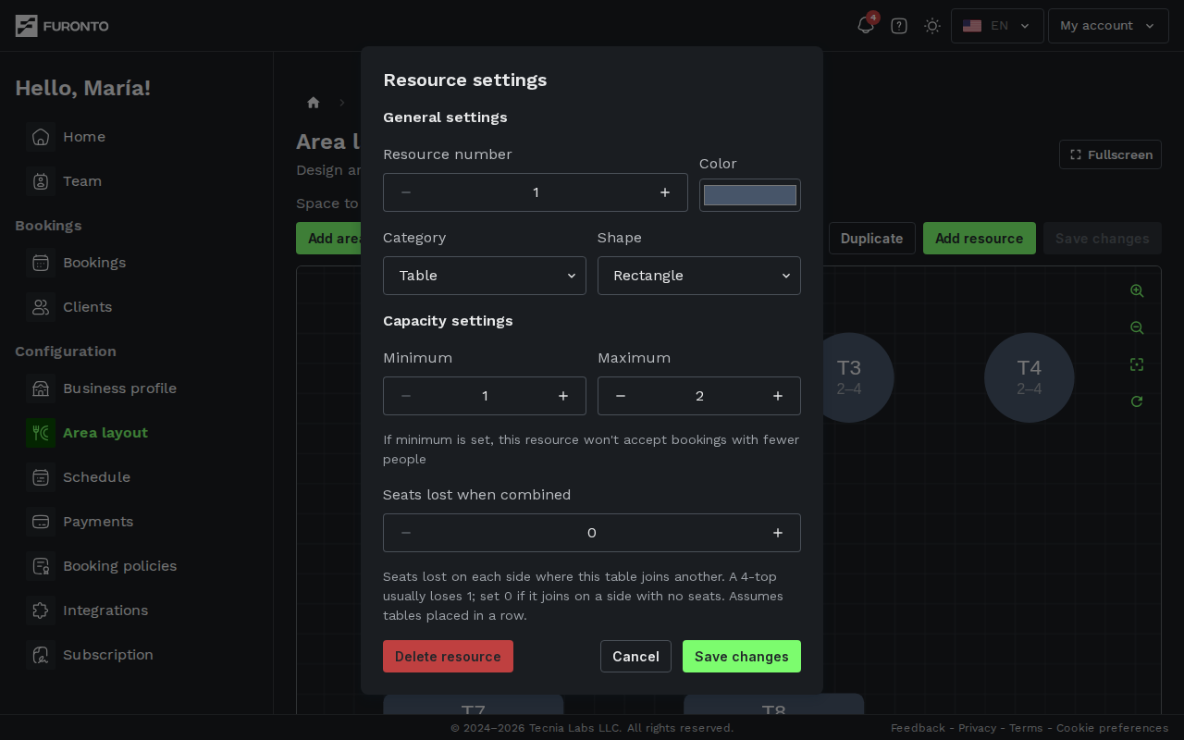Open the Privacy footer link
The image size is (1184, 740).
[977, 728]
